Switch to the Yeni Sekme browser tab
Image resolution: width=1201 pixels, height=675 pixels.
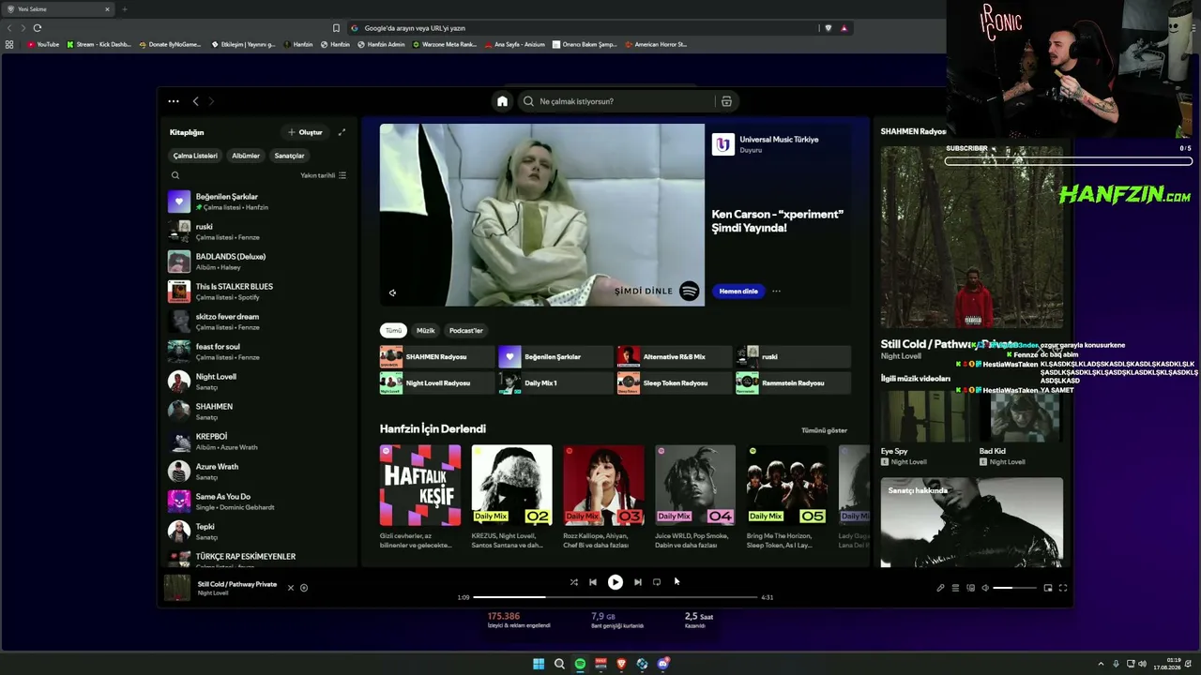point(58,9)
